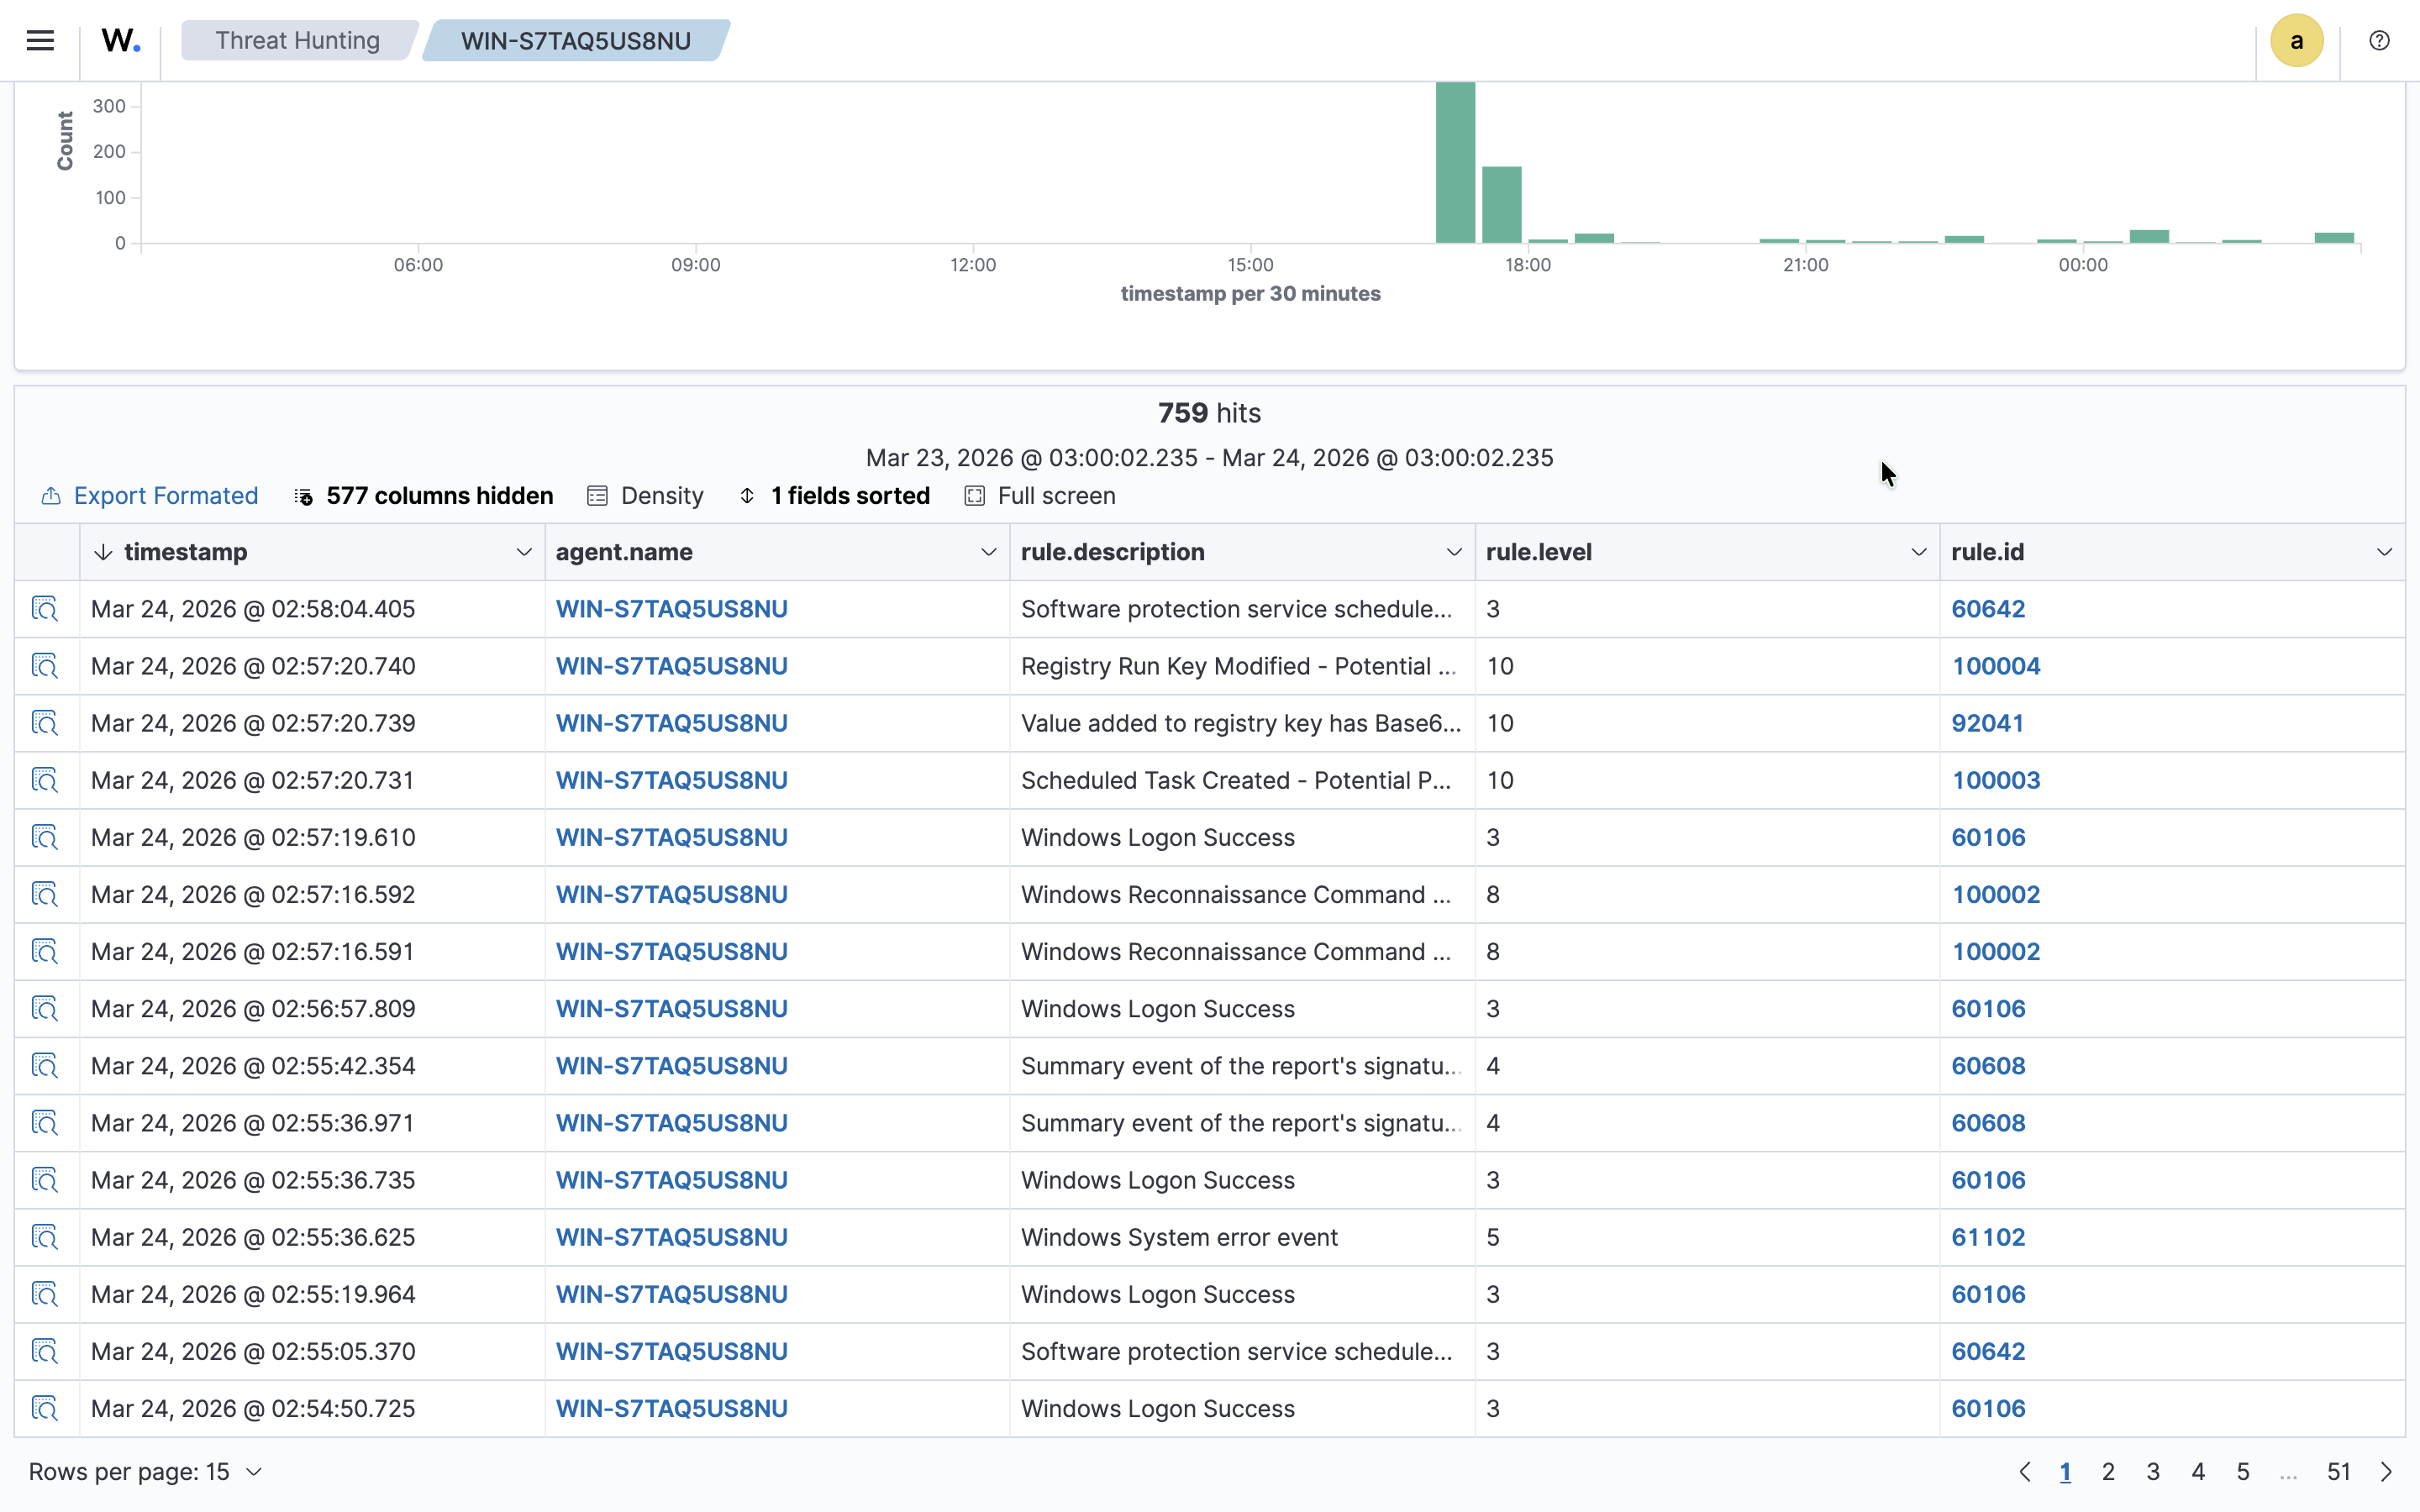Open the user avatar menu
This screenshot has width=2420, height=1512.
coord(2296,40)
